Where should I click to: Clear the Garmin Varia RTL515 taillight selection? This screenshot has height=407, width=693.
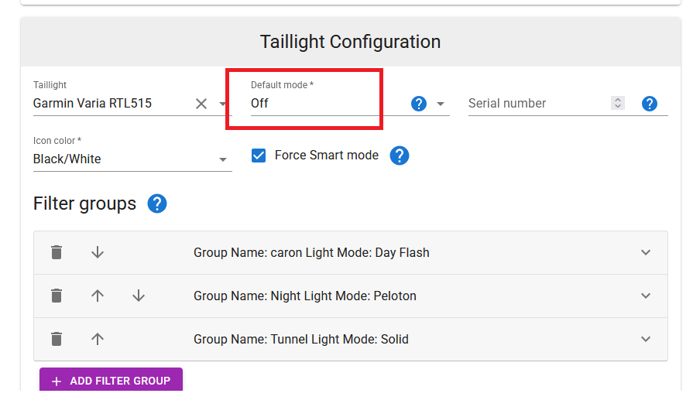click(201, 104)
